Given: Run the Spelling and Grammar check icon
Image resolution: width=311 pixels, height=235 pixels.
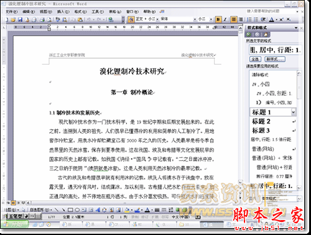Looking at the screenshot, I should (x=58, y=19).
